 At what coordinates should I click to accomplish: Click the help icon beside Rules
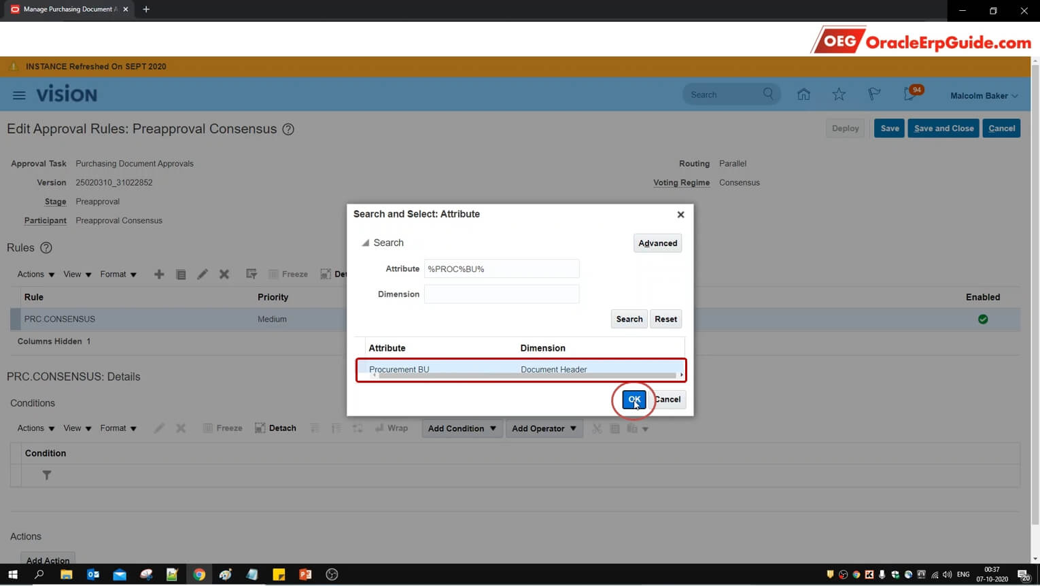pyautogui.click(x=46, y=248)
